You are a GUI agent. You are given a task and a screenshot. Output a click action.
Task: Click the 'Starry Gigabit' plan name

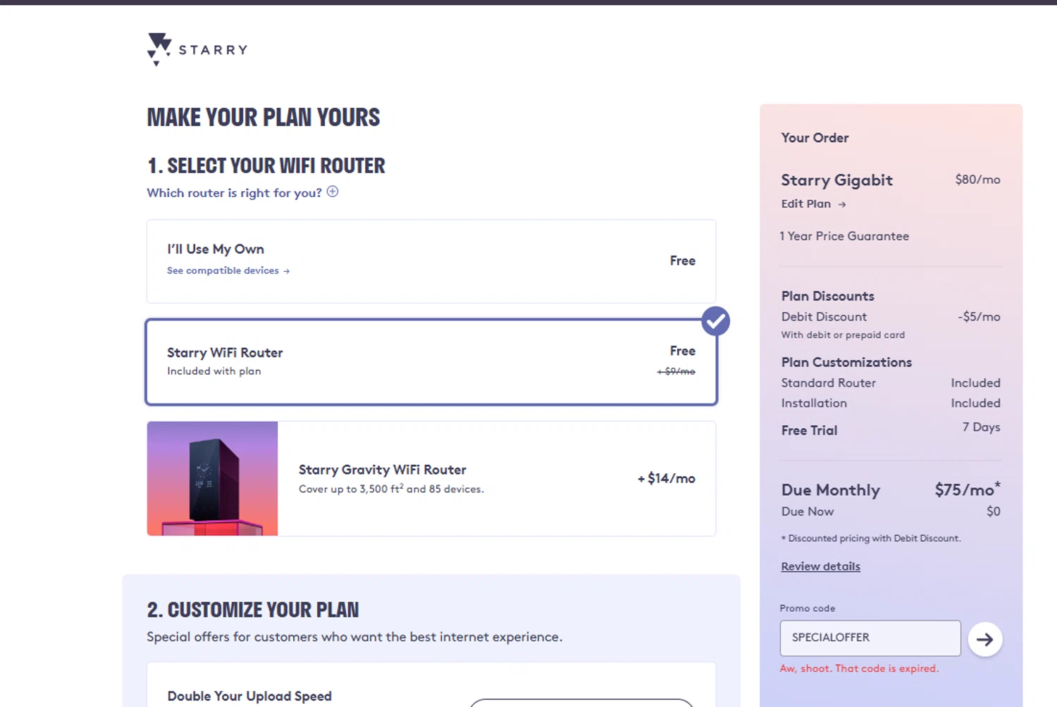836,180
